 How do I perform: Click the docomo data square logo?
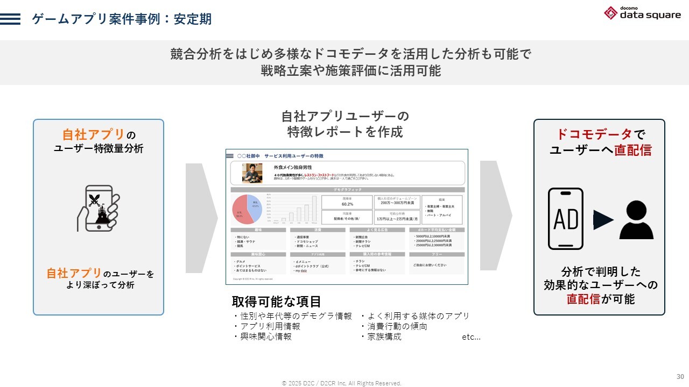[x=642, y=13]
